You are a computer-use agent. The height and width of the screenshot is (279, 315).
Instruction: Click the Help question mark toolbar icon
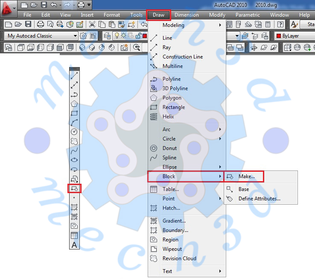pyautogui.click(x=281, y=24)
